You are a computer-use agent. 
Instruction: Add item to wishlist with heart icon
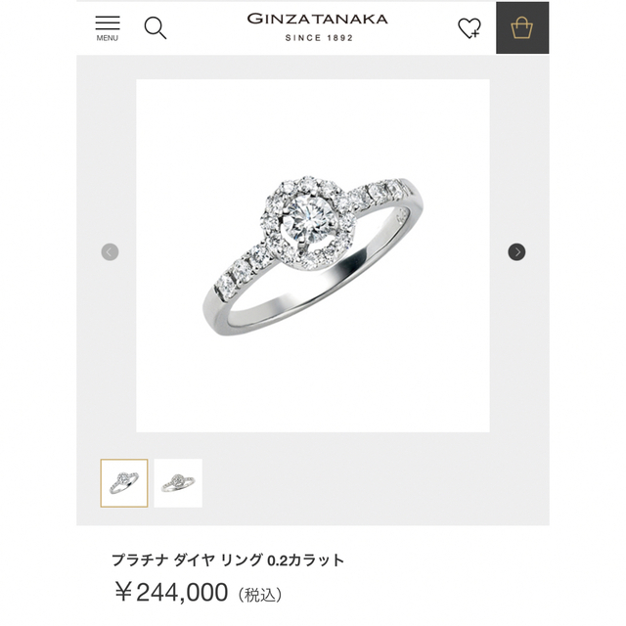469,28
